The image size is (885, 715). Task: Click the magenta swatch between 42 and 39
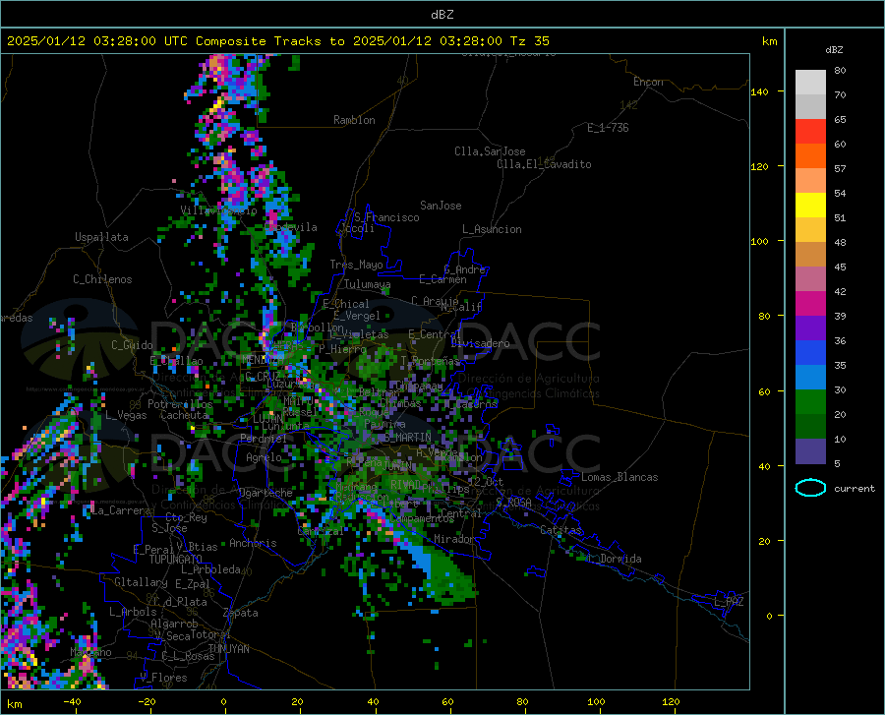810,303
